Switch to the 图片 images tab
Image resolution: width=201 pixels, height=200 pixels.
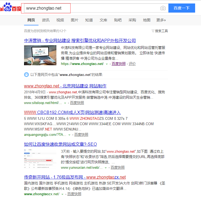(75, 20)
